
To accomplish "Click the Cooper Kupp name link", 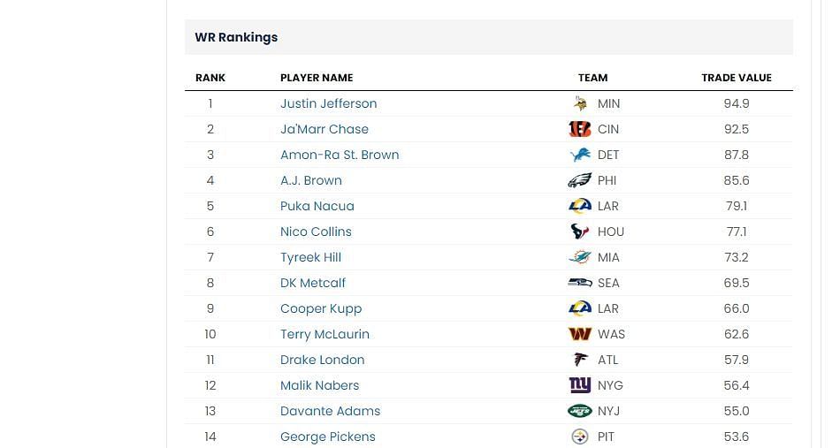I will coord(321,309).
